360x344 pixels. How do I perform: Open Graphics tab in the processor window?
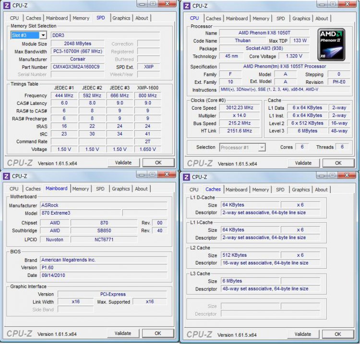(x=301, y=19)
